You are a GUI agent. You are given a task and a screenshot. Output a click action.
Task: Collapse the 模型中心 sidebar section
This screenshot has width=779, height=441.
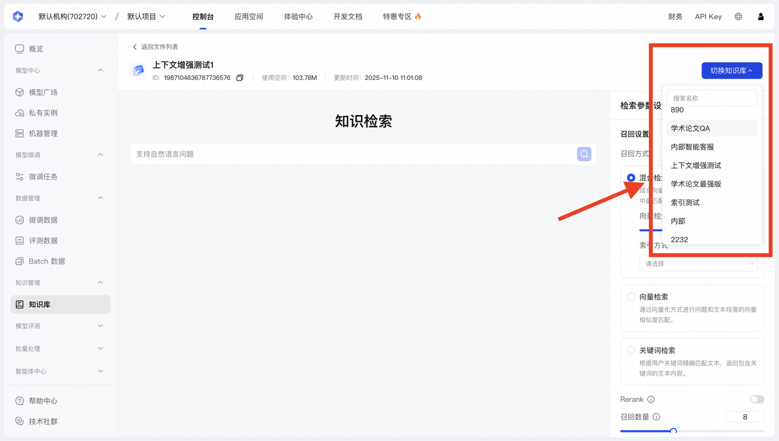(x=100, y=71)
